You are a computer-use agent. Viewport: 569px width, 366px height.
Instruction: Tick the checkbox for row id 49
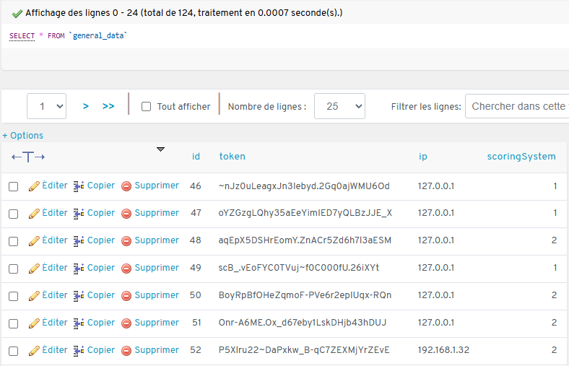(13, 269)
